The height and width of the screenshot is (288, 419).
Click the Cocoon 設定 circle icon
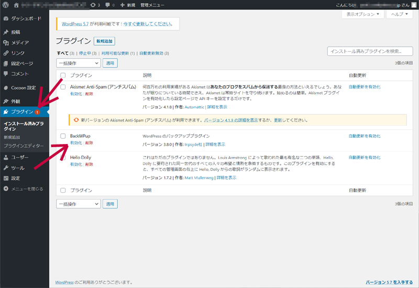pyautogui.click(x=6, y=87)
